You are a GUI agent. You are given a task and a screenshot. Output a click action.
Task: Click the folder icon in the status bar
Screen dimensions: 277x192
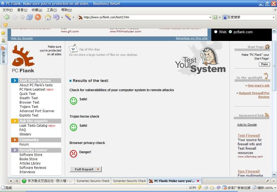(x=212, y=188)
